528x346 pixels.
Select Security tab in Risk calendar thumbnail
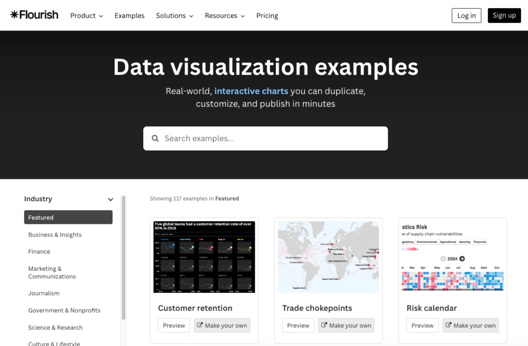(x=465, y=242)
